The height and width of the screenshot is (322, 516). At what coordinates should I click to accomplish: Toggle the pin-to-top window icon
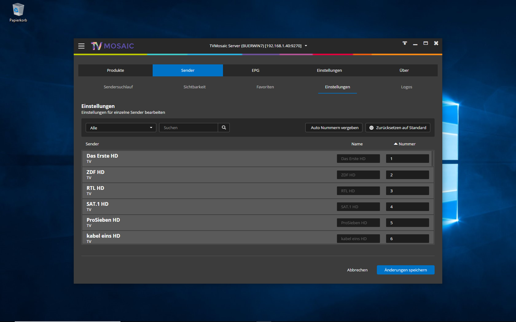click(x=405, y=43)
